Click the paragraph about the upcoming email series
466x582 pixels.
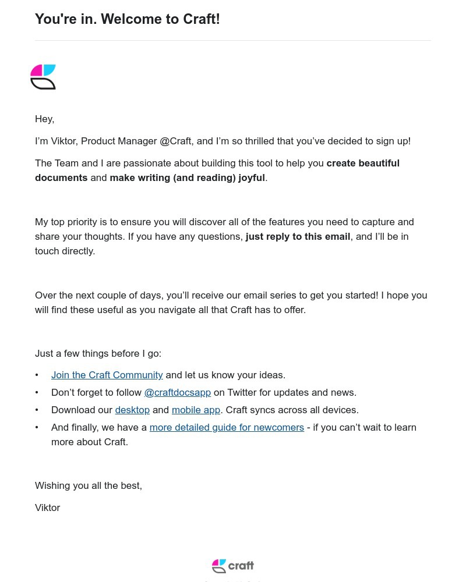click(231, 303)
